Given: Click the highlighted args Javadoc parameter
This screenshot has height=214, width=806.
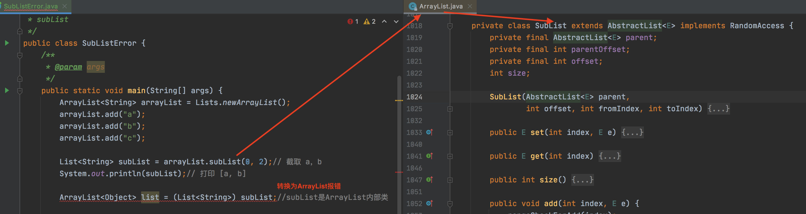Looking at the screenshot, I should 96,67.
